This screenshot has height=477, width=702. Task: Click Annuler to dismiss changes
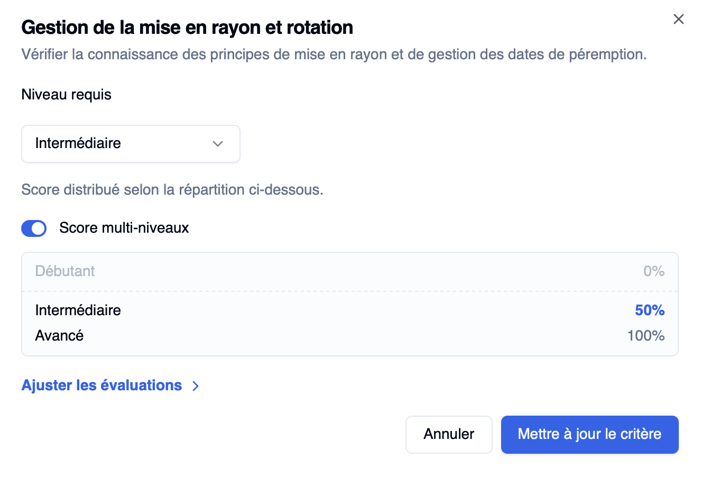point(449,434)
